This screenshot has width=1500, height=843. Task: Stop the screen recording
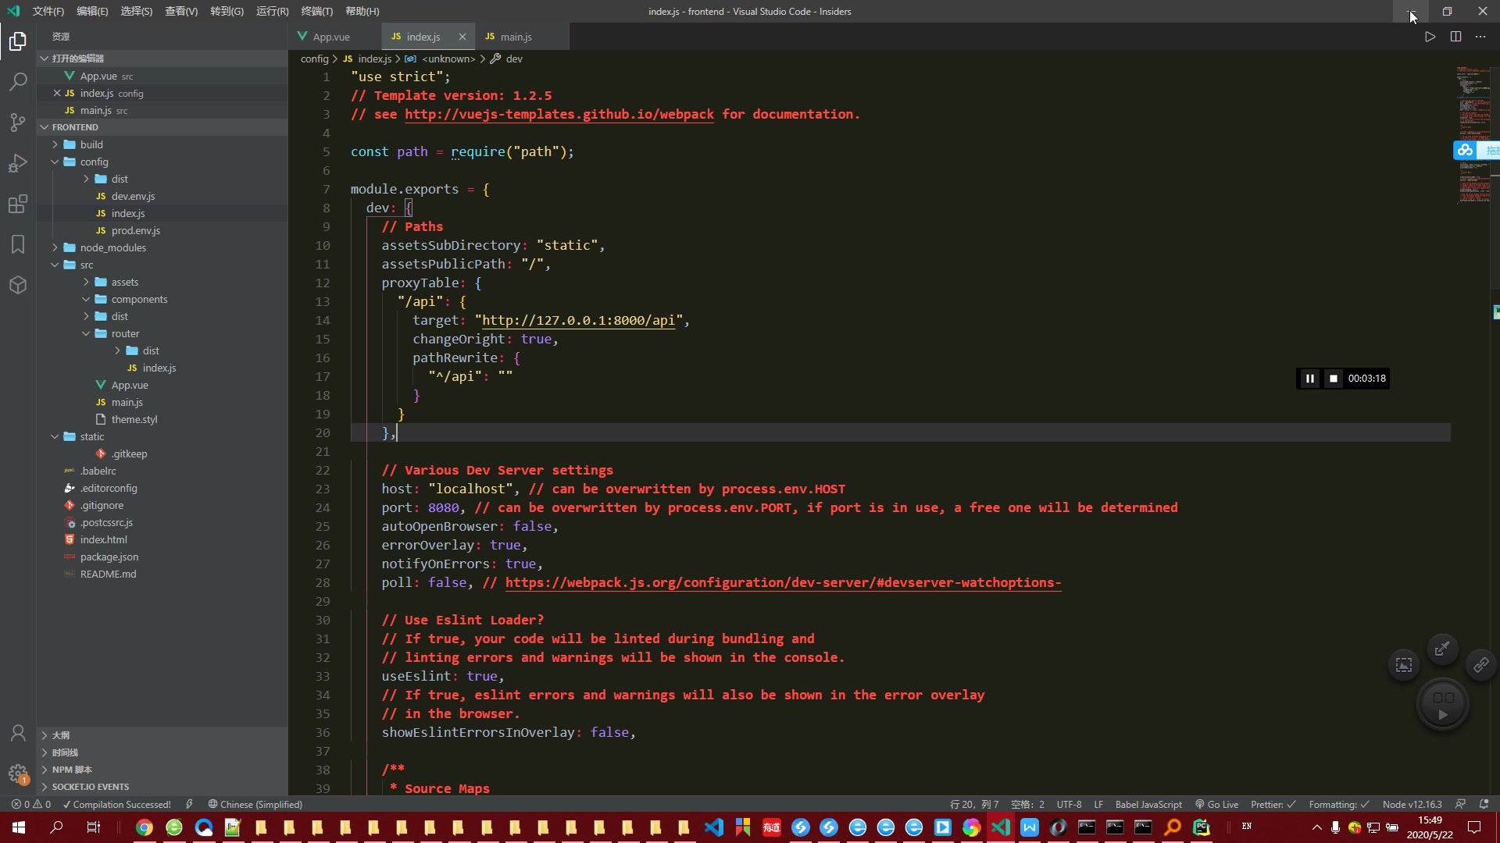pos(1334,379)
